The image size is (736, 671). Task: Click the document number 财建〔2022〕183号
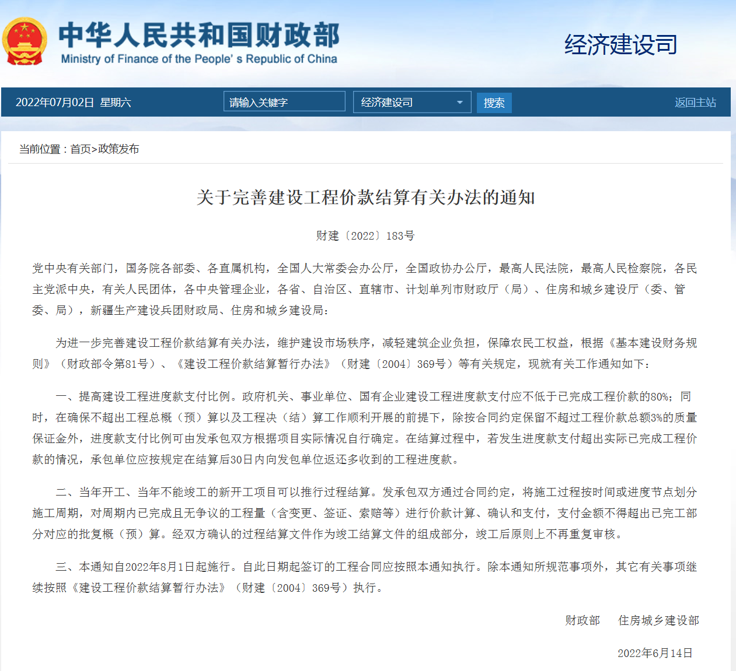pos(365,236)
